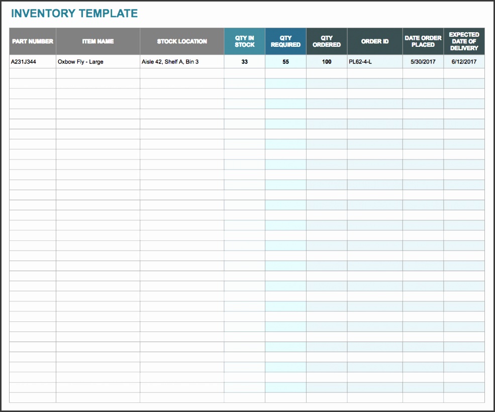Click order placed date 5/30/2017

(x=423, y=61)
